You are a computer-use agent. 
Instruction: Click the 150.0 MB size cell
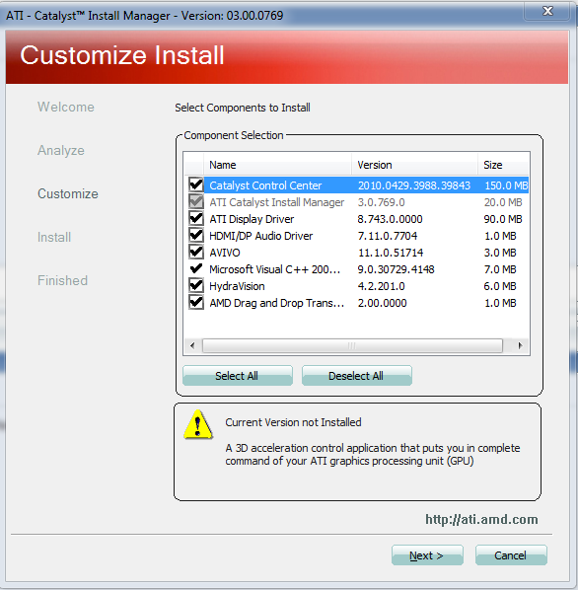click(x=506, y=185)
